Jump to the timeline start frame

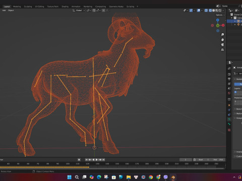[86, 159]
